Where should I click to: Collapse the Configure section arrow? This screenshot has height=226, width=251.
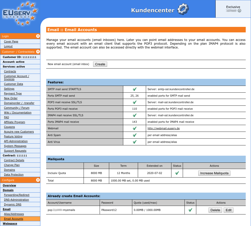pyautogui.click(x=38, y=180)
